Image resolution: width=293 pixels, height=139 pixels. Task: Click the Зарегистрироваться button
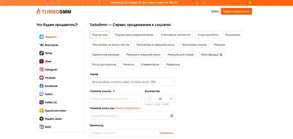tap(236, 11)
